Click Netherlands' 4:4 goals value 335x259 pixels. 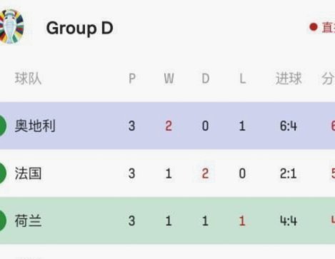[x=289, y=221]
